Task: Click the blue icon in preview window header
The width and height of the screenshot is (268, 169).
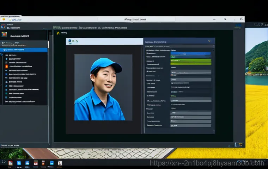Action: click(70, 41)
